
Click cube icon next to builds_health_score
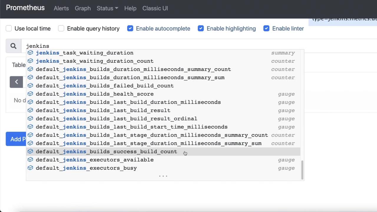point(30,94)
